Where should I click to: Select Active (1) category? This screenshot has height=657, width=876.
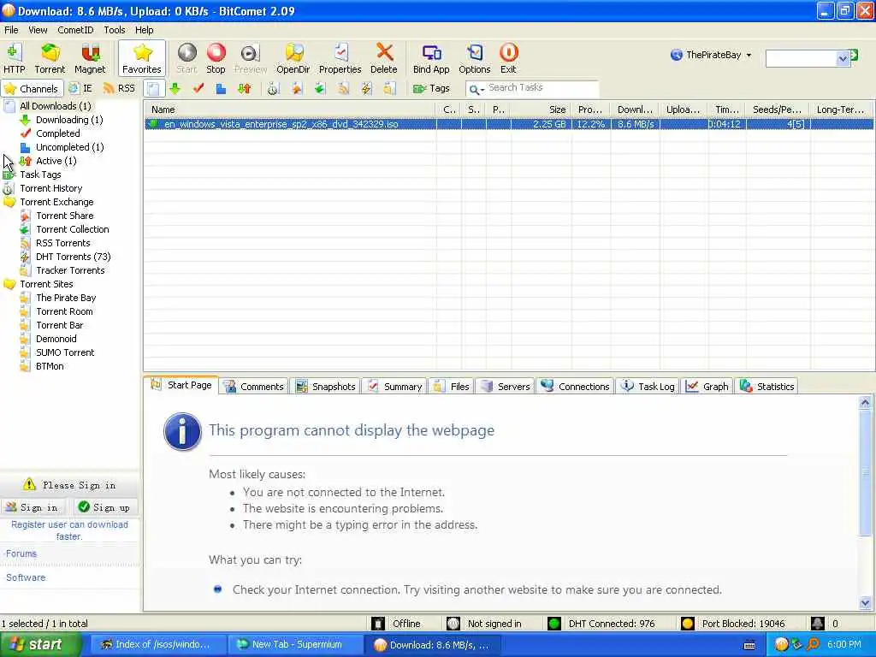[56, 160]
